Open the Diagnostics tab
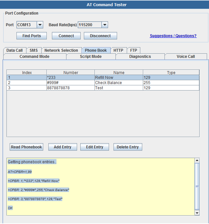Viewport: 209px width, 224px height. 140,57
